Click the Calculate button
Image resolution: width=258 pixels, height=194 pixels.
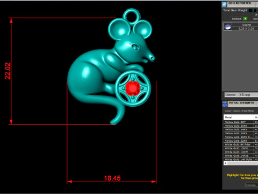click(x=252, y=185)
